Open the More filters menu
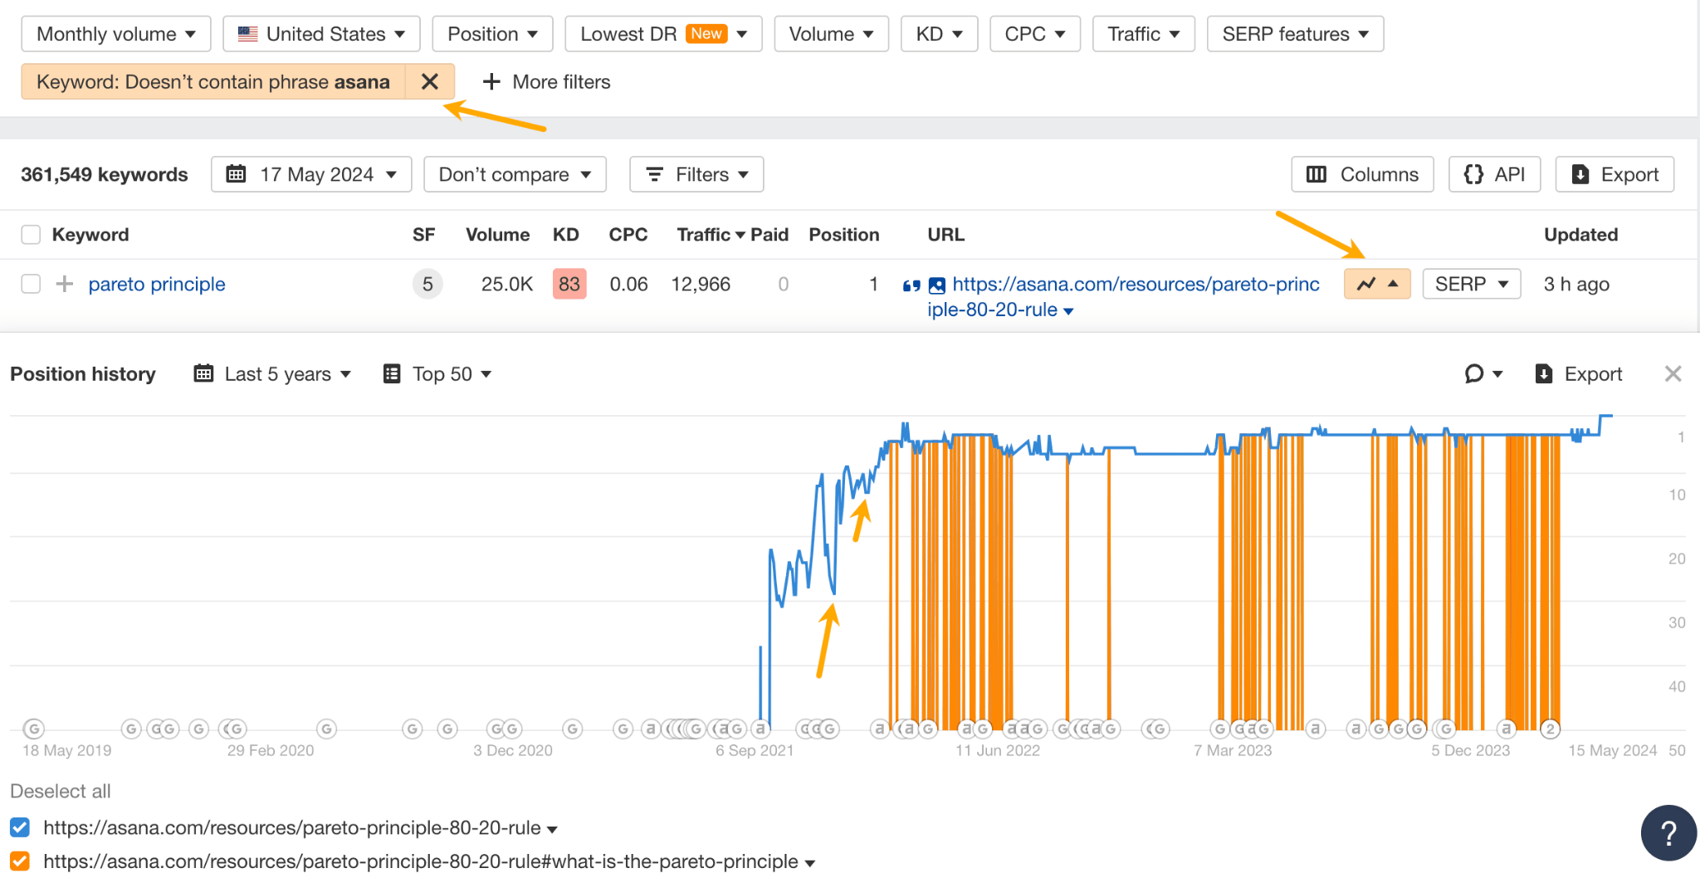The width and height of the screenshot is (1700, 878). coord(545,81)
